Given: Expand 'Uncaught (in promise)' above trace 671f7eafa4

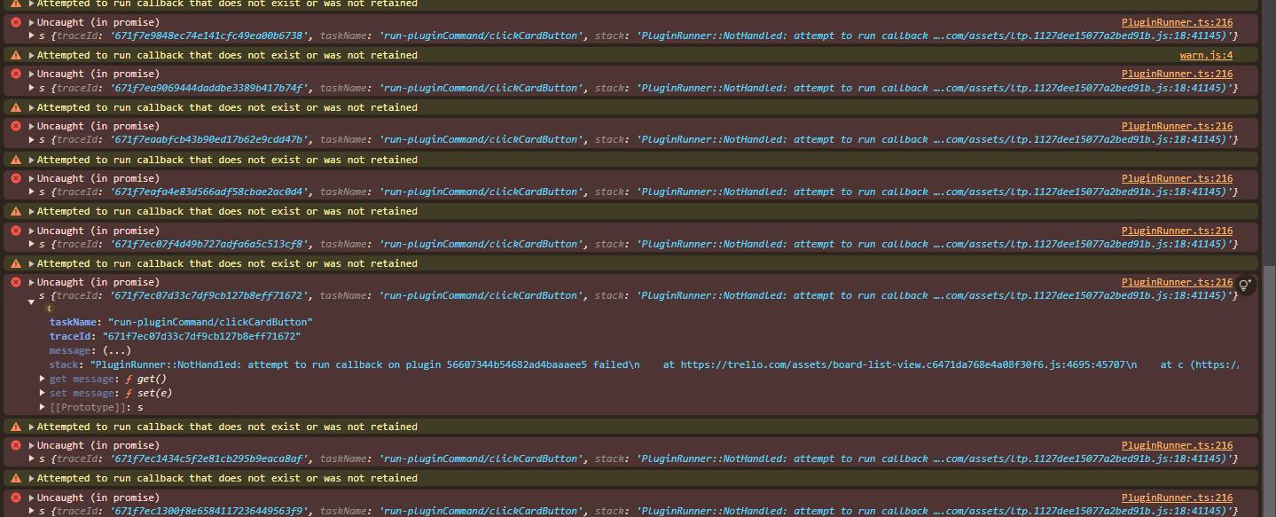Looking at the screenshot, I should [32, 178].
